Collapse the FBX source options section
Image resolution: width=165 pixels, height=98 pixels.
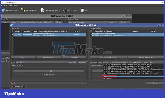(15, 71)
